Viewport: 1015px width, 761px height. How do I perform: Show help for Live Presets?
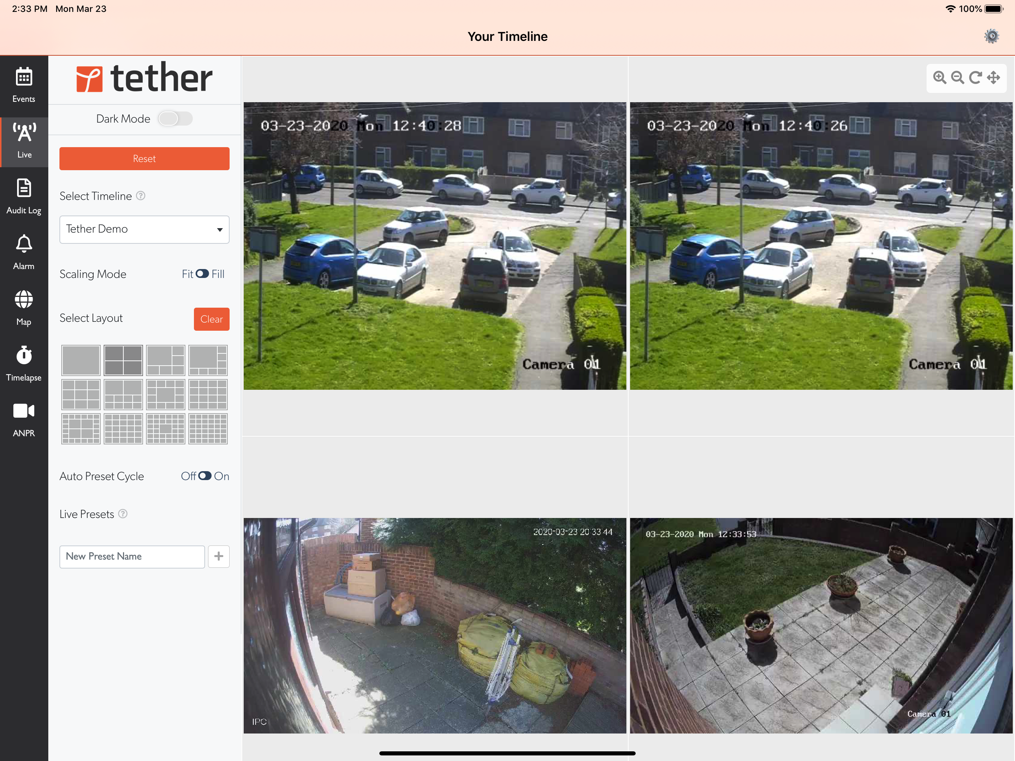click(x=123, y=514)
